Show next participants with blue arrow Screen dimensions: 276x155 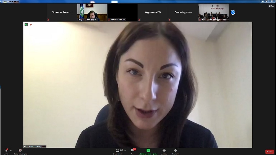[x=233, y=12]
